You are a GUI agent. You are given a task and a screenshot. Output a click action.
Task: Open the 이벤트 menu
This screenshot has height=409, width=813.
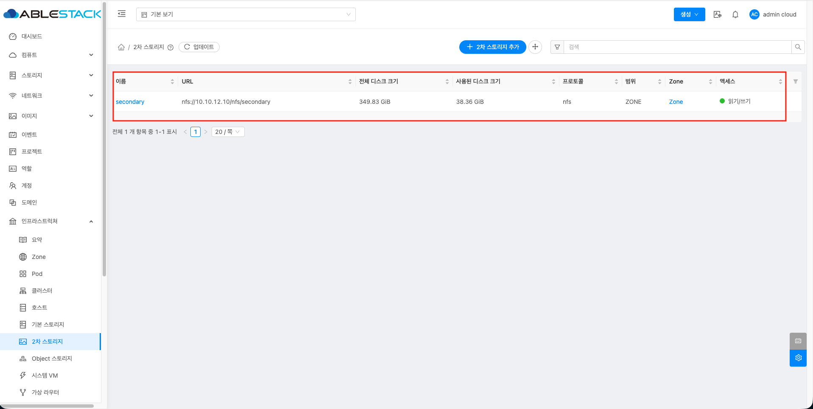(51, 135)
